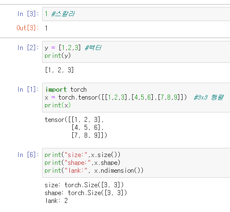Click the y = [1,2,3] assignment
230x212 pixels.
point(63,48)
